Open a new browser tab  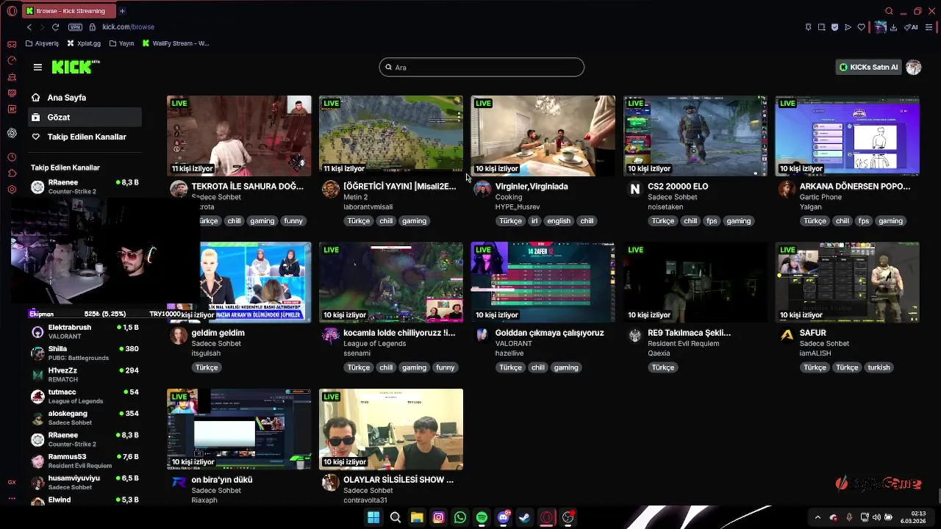click(x=122, y=11)
